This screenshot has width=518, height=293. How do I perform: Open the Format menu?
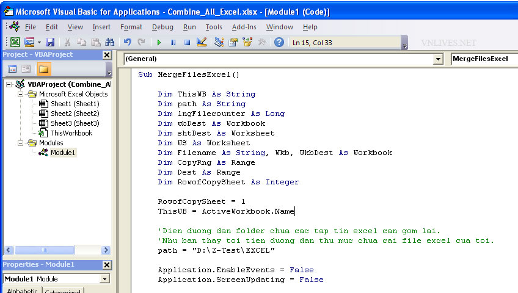click(131, 27)
